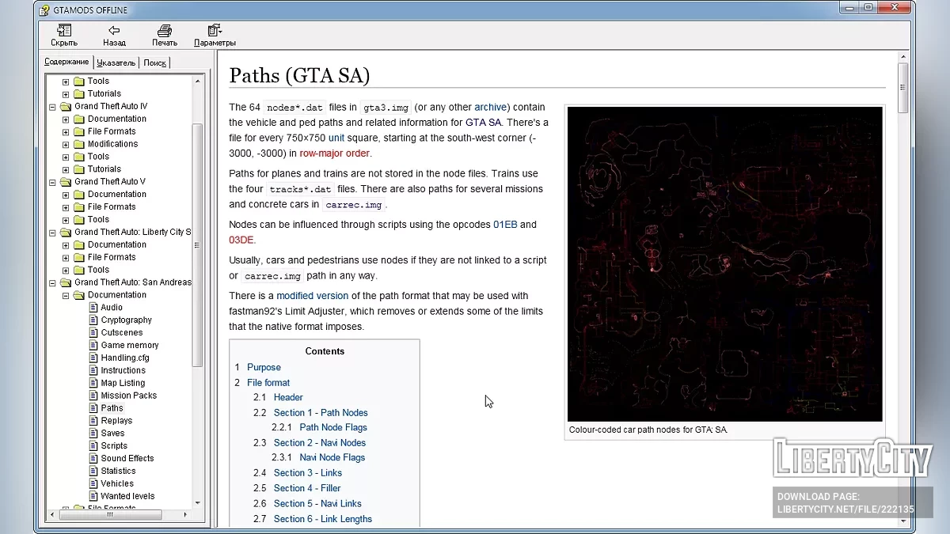Open the 01EB opcode link
The image size is (950, 534).
[x=504, y=225]
